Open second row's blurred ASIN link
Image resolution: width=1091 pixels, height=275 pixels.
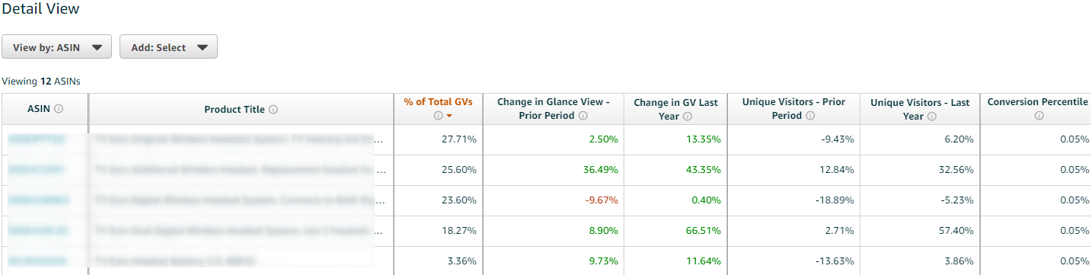click(37, 170)
